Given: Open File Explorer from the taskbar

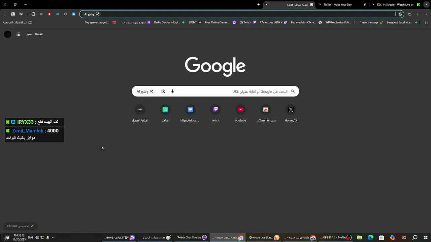Looking at the screenshot, I should point(359,238).
